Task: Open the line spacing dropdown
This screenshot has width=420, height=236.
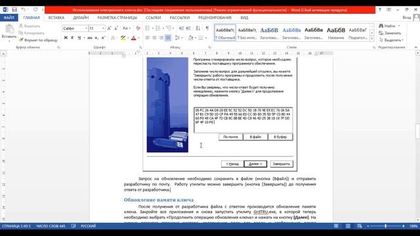Action: pos(178,38)
